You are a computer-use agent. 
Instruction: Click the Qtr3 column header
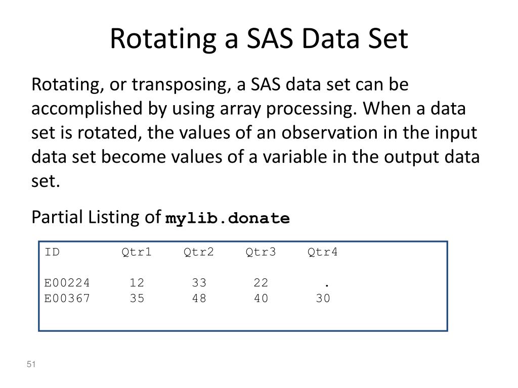coord(261,253)
